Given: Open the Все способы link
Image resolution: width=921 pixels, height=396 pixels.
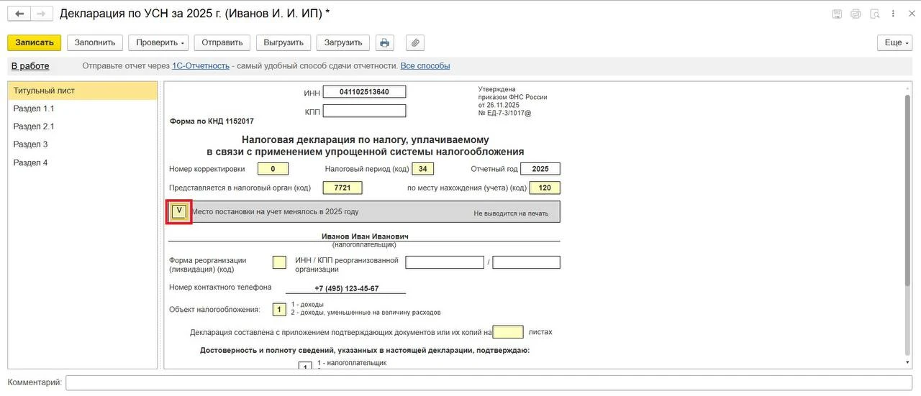Looking at the screenshot, I should [425, 66].
